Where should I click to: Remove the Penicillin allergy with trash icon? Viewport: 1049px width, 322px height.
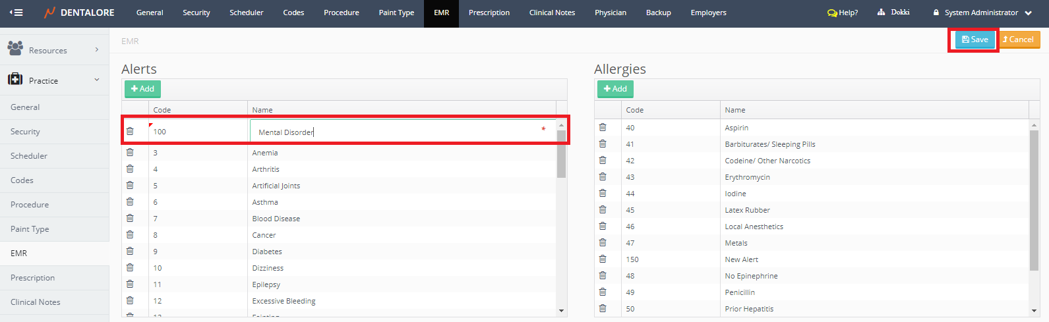pos(603,292)
